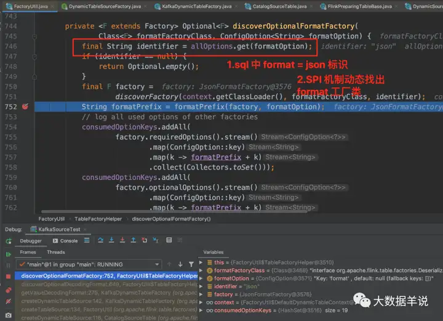Image resolution: width=443 pixels, height=321 pixels.
Task: Resume program execution
Action: pos(9,254)
